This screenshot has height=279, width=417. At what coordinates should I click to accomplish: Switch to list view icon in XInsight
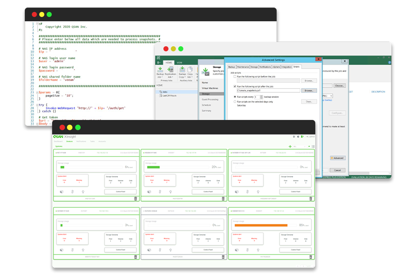313,146
